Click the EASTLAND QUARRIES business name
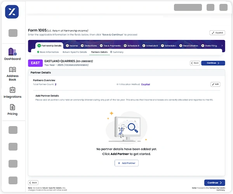This screenshot has height=194, width=233. coord(60,61)
